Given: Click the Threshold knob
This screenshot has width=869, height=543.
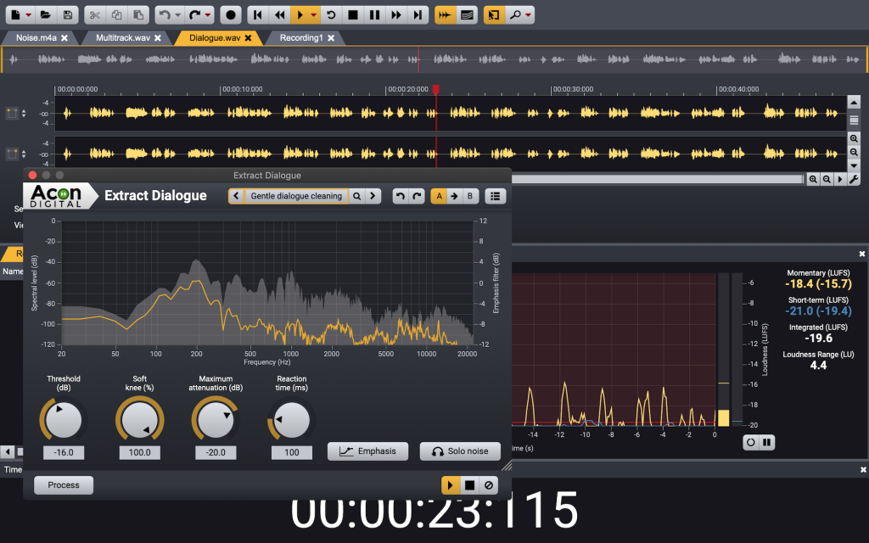Looking at the screenshot, I should (x=64, y=419).
